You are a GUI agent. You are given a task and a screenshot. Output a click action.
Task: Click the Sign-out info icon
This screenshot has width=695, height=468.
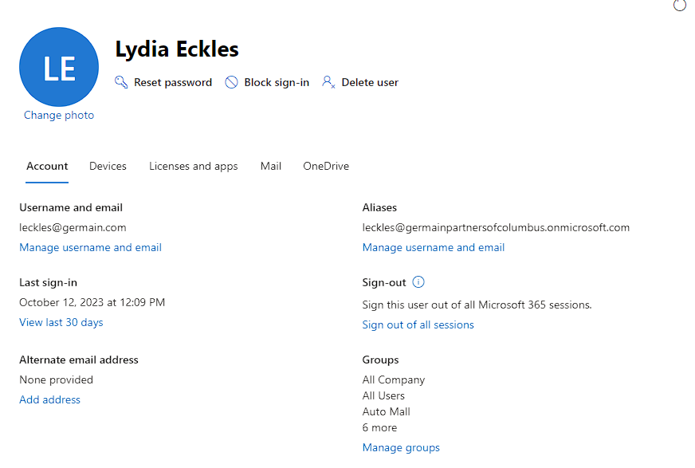coord(418,282)
